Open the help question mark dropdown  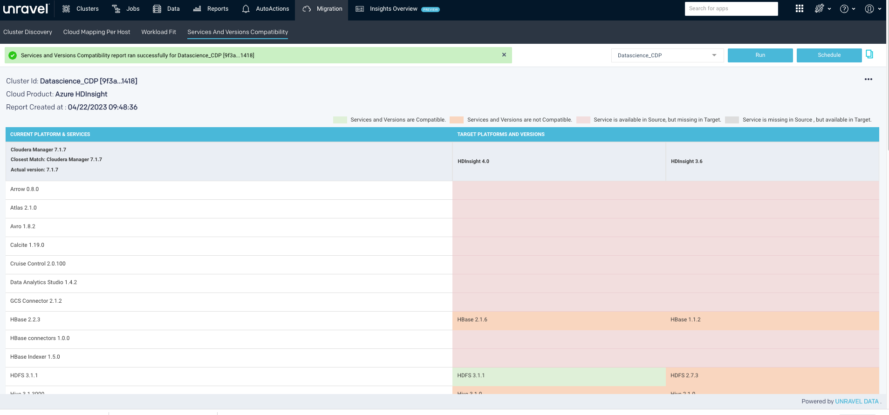(848, 9)
